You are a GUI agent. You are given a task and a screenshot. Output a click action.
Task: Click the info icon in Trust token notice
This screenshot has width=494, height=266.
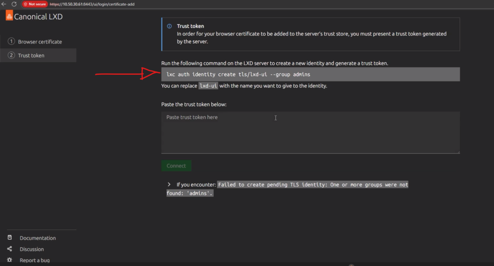pos(169,27)
